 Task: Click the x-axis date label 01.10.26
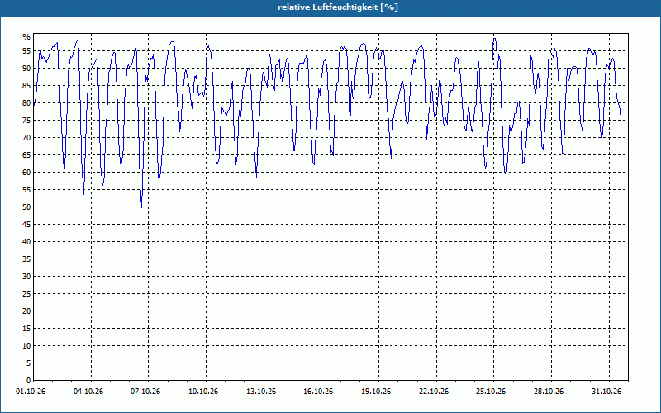tap(31, 392)
